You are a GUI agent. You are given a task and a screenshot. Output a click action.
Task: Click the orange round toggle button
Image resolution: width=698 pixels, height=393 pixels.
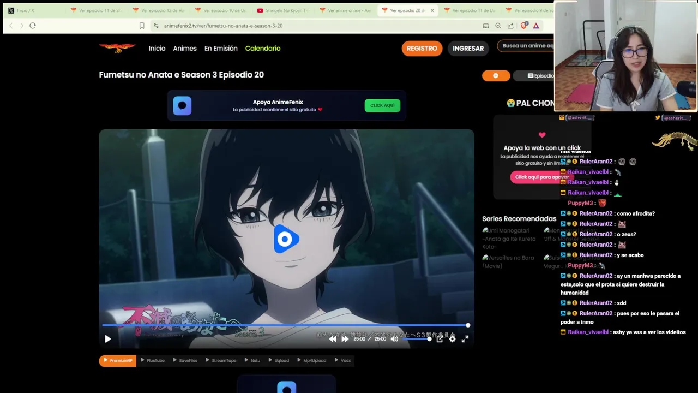(496, 76)
